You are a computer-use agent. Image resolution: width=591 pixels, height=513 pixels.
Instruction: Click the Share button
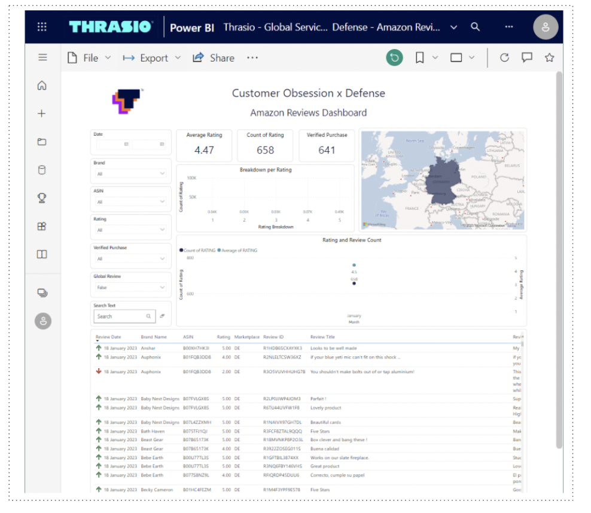214,57
